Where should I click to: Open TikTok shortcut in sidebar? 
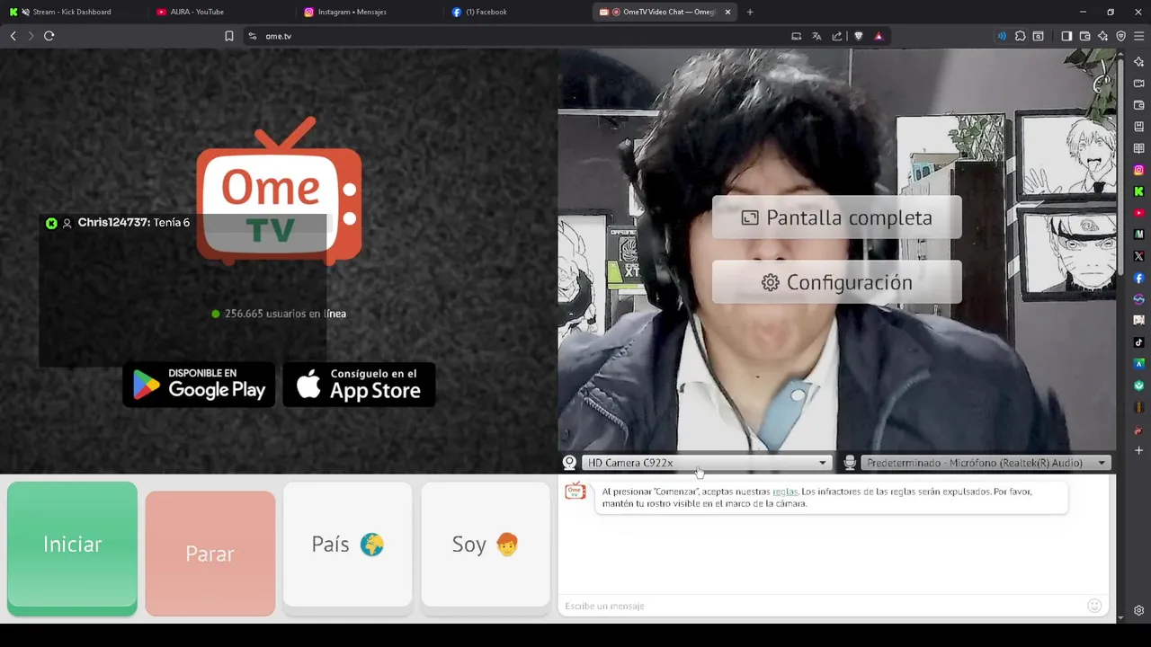click(1138, 342)
